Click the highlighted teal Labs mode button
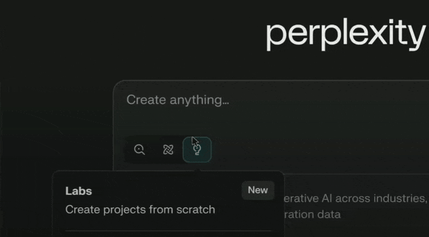The image size is (429, 237). [197, 150]
